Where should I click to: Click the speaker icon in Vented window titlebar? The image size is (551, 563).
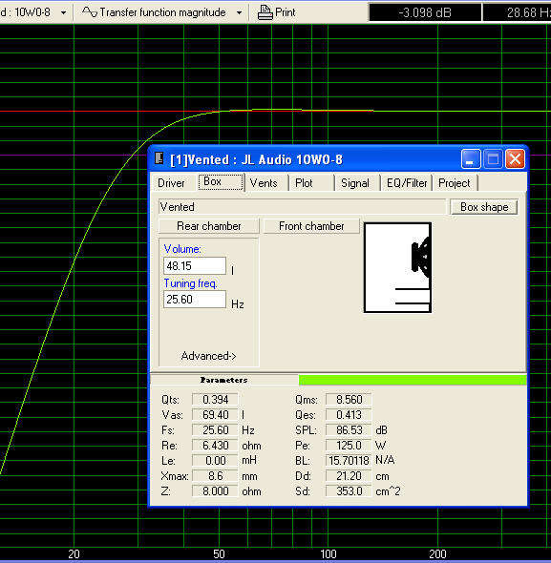pos(159,158)
